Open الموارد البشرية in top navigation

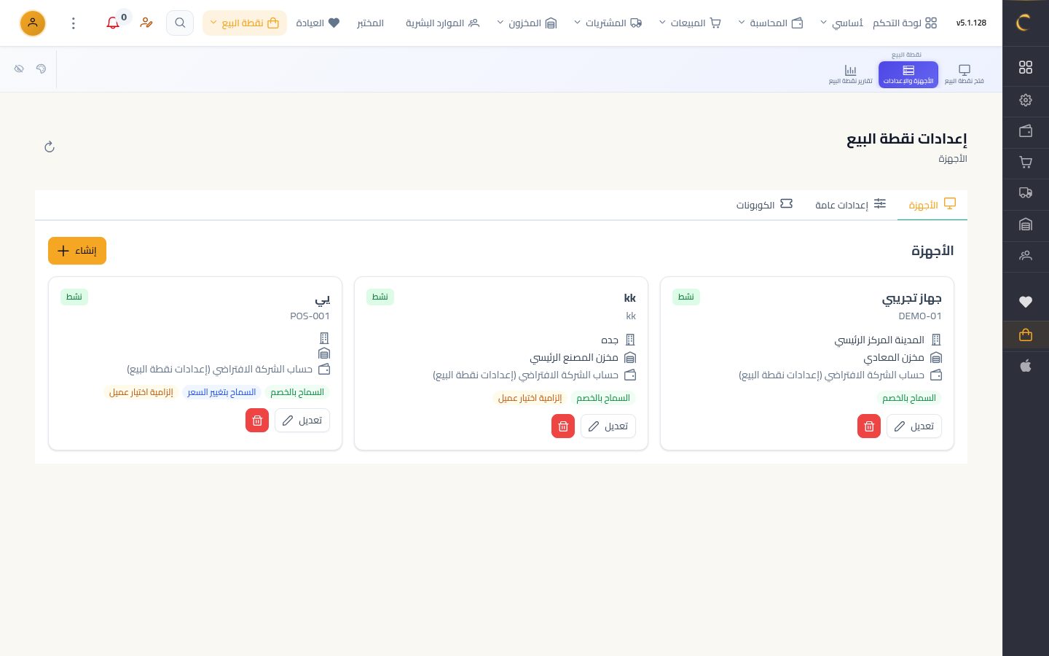[443, 23]
